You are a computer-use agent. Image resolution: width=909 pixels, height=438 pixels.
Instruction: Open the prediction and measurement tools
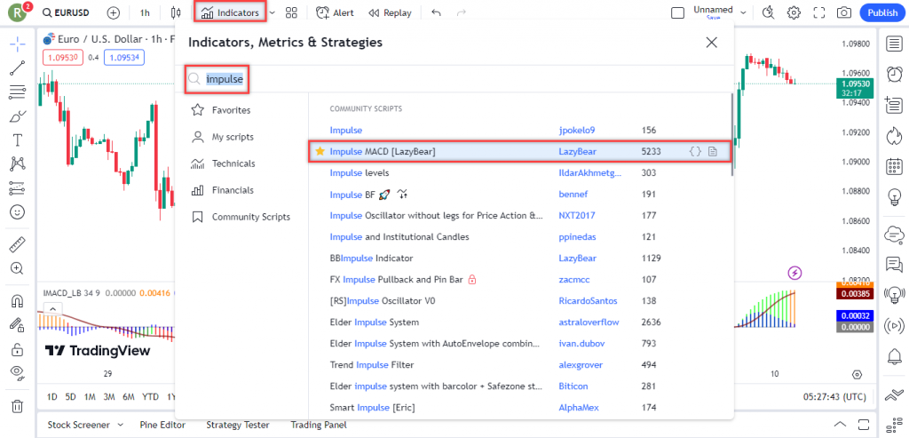(x=18, y=188)
